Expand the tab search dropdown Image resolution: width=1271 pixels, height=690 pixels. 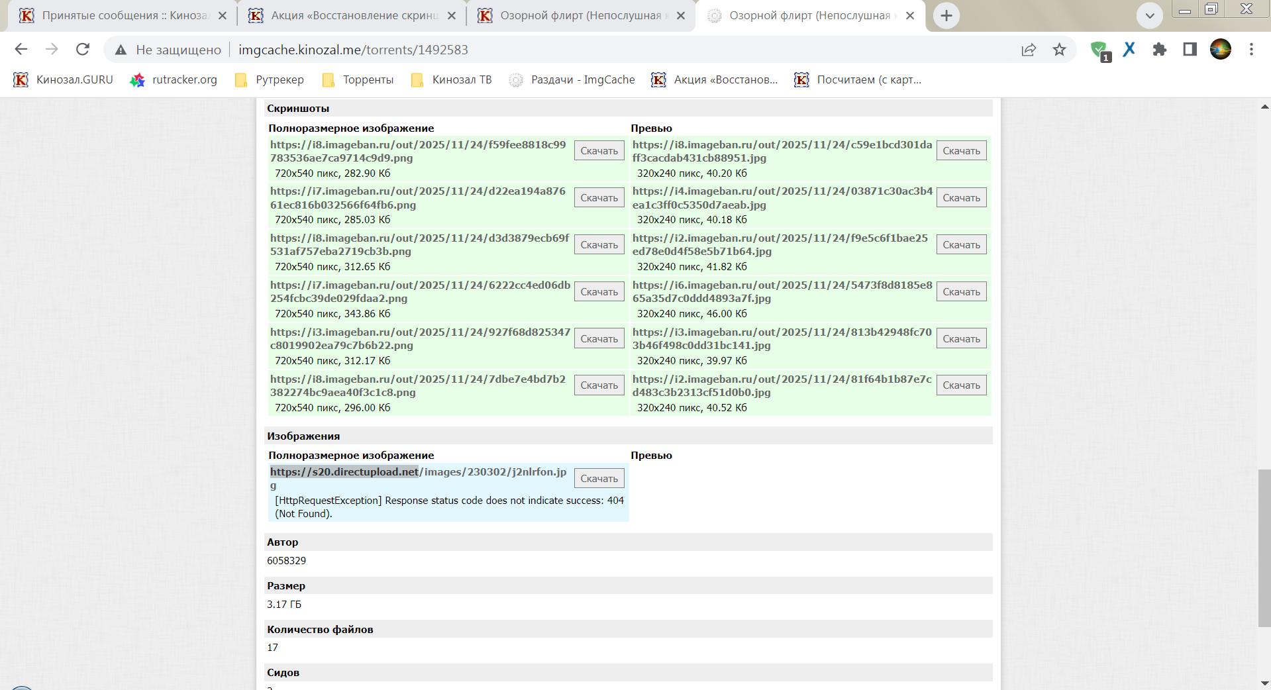[1150, 16]
